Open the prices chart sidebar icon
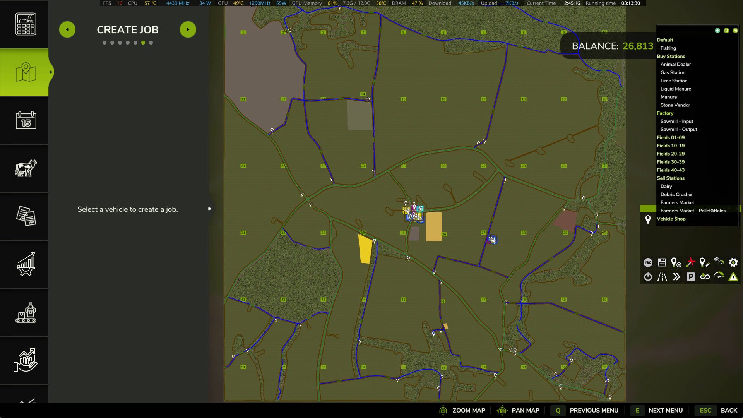 (x=26, y=264)
